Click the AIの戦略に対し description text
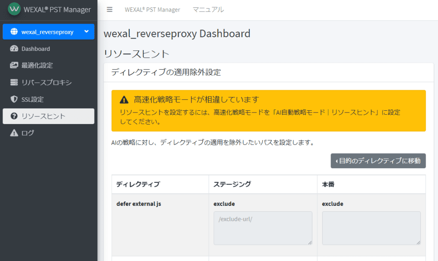Image resolution: width=438 pixels, height=261 pixels. pos(213,142)
